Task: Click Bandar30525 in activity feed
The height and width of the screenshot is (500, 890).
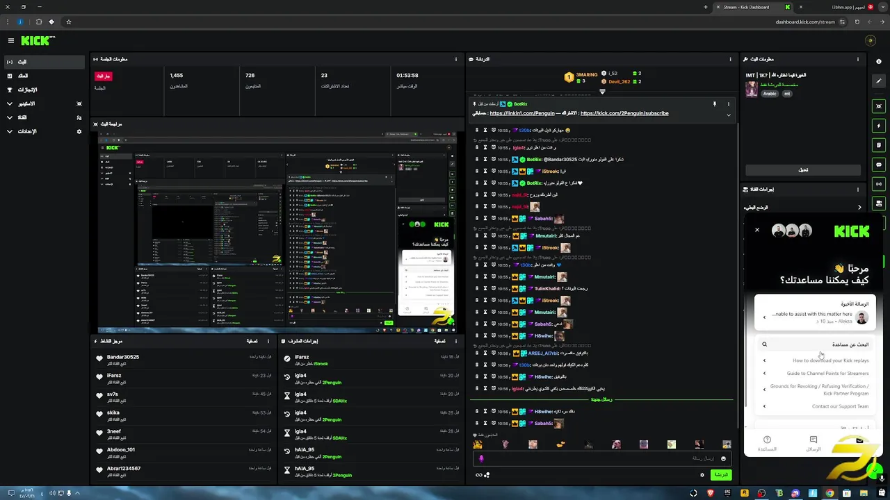Action: tap(123, 357)
